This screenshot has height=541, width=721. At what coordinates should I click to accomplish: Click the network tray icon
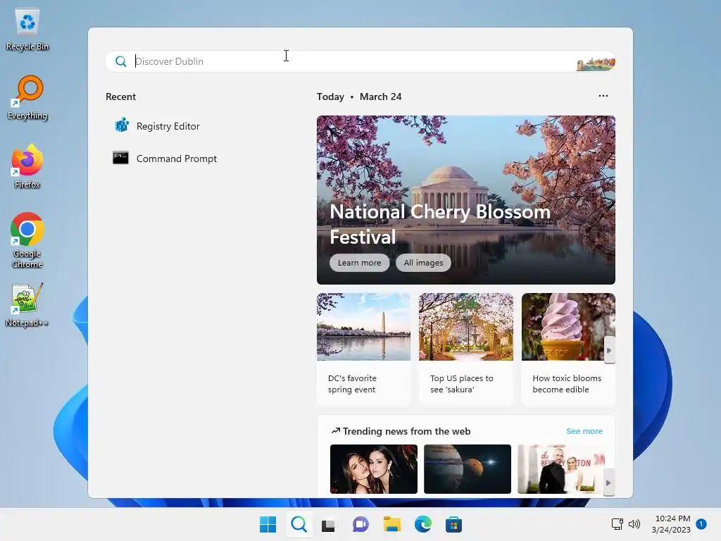[617, 524]
